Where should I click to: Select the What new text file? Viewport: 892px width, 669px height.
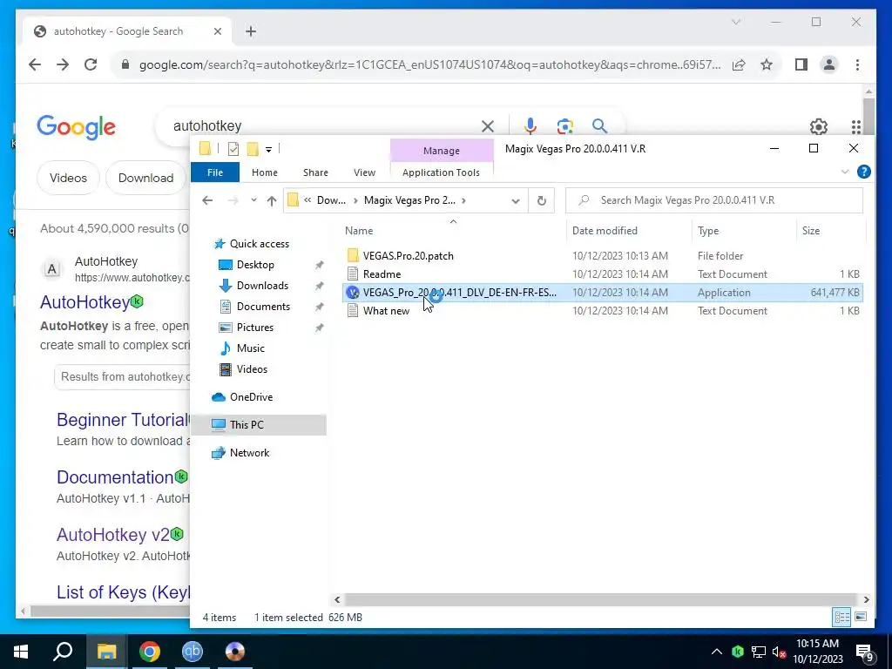click(386, 311)
